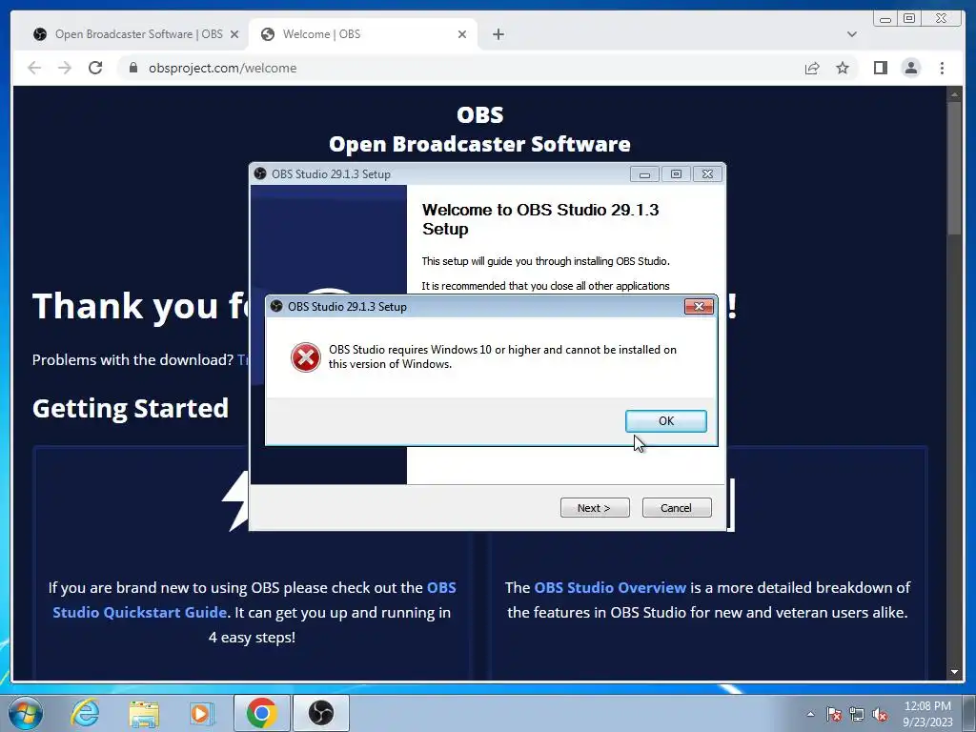Open a new browser tab

pos(498,34)
